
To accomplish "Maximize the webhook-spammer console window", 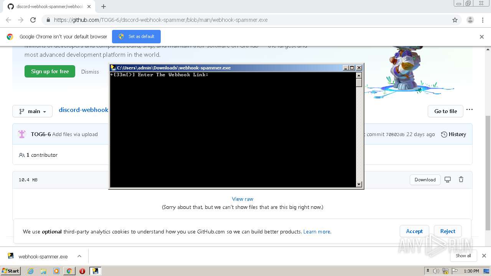I will (352, 67).
